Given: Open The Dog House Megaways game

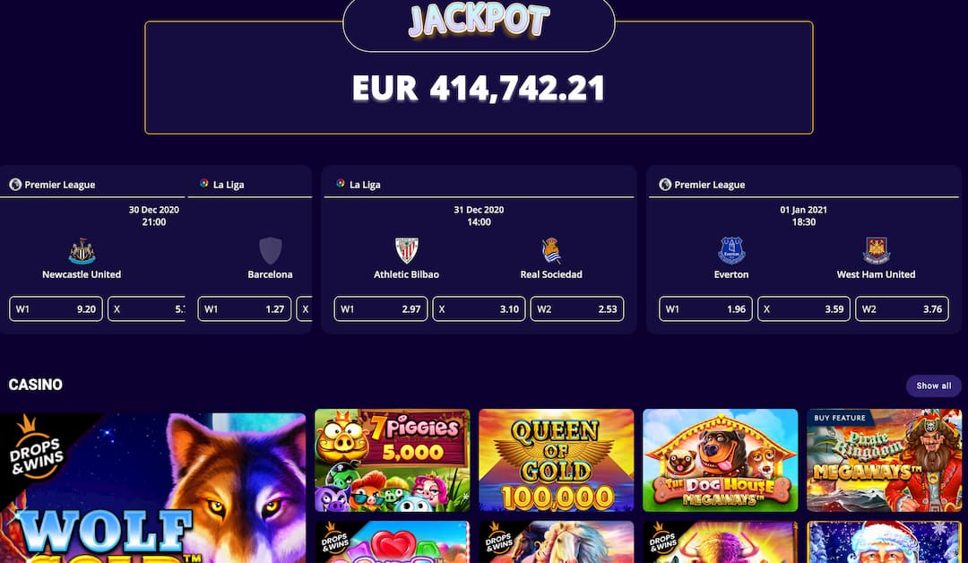Looking at the screenshot, I should pos(720,461).
